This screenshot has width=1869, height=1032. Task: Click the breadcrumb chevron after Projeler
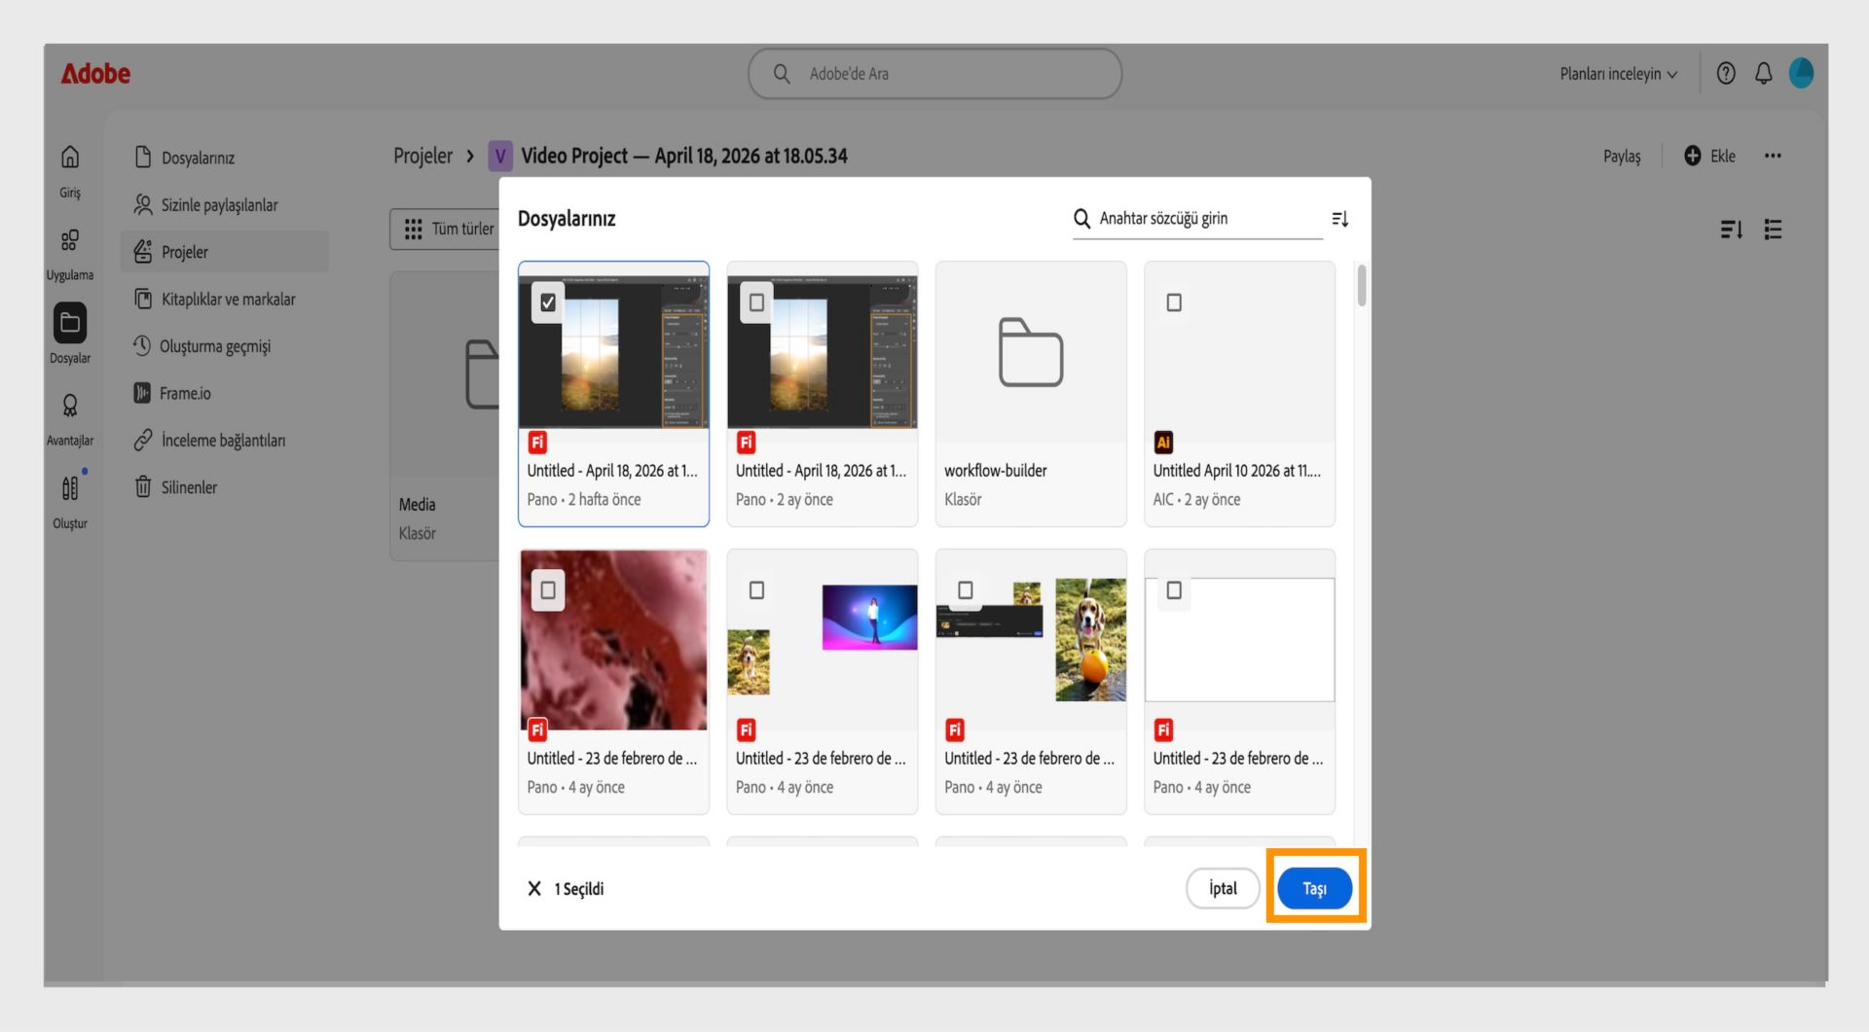click(470, 156)
